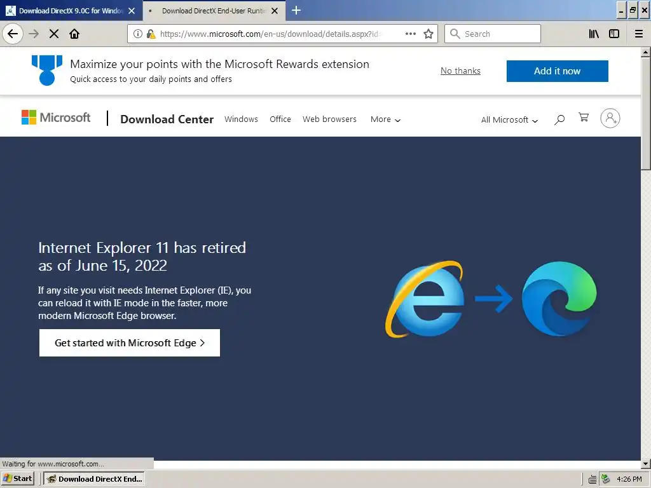Image resolution: width=651 pixels, height=488 pixels.
Task: Open page actions three-dots menu
Action: coord(410,34)
